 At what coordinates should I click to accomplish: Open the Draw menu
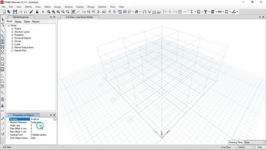click(38, 7)
